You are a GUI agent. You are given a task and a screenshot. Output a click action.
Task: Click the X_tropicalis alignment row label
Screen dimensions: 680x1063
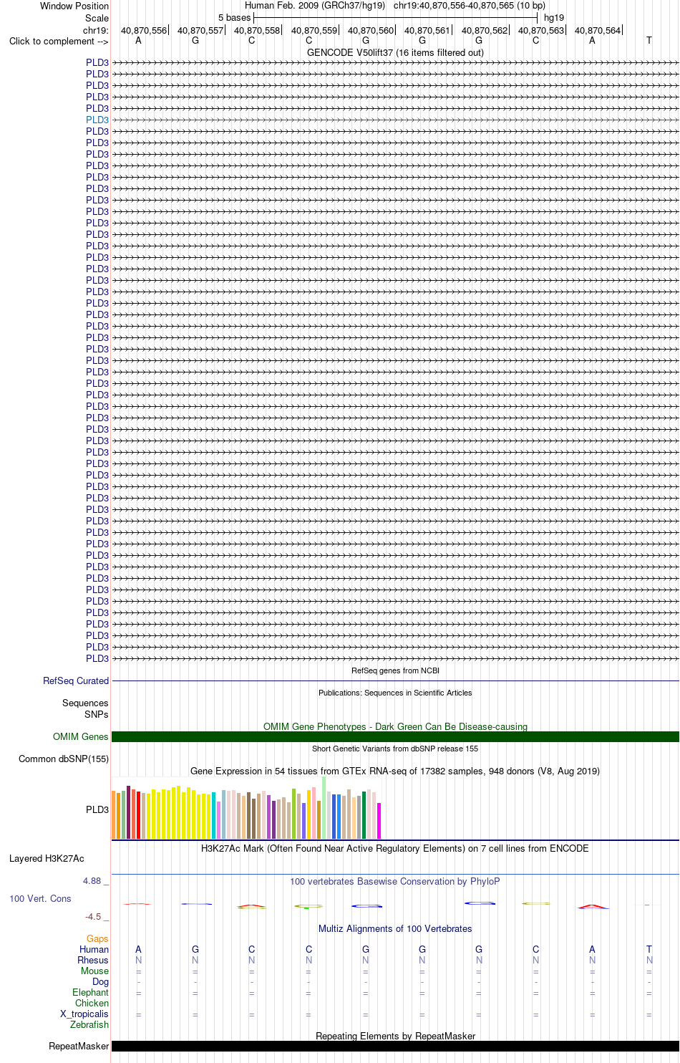click(84, 1014)
